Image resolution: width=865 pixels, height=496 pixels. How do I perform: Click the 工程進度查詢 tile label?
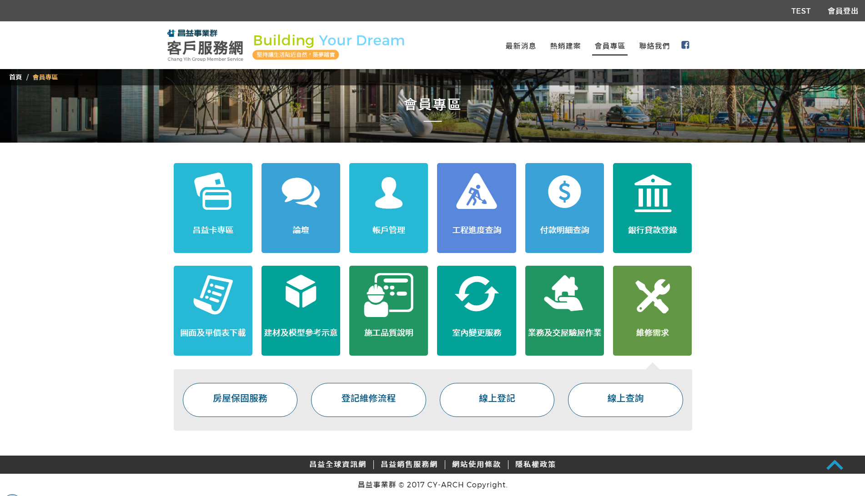pos(477,230)
